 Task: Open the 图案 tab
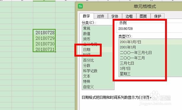coord(143,16)
